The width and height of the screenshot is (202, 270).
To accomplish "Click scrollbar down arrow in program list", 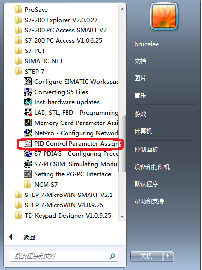I will (122, 216).
